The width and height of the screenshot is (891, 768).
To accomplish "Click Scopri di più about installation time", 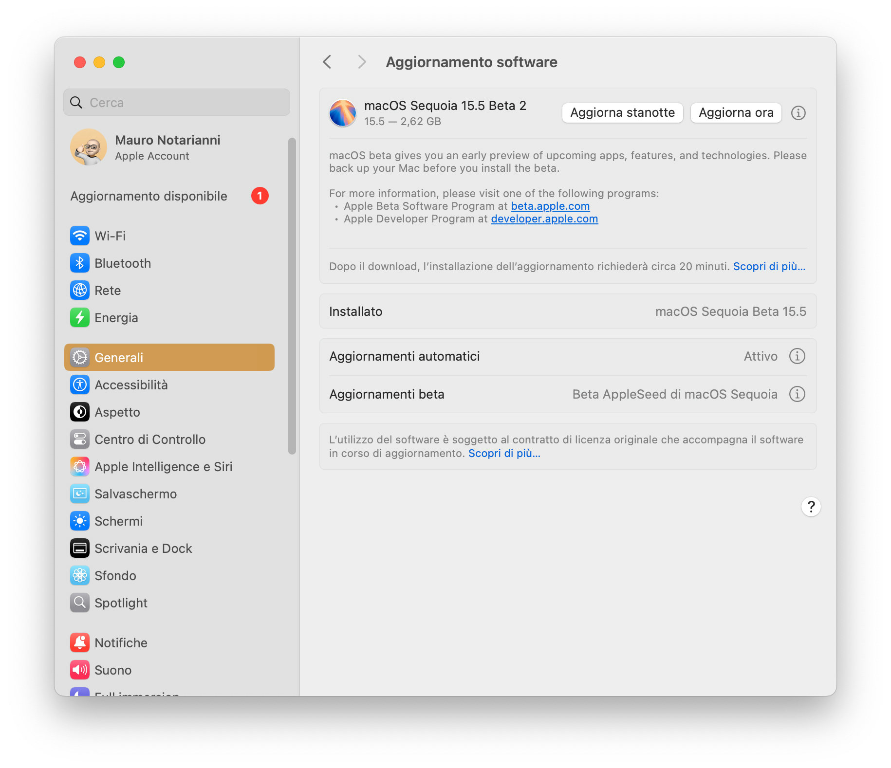I will [769, 267].
